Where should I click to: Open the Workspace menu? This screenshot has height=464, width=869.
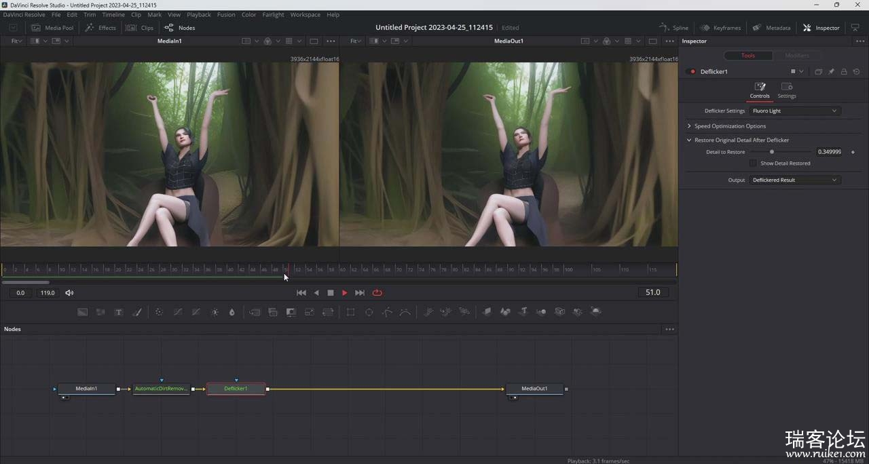tap(305, 14)
